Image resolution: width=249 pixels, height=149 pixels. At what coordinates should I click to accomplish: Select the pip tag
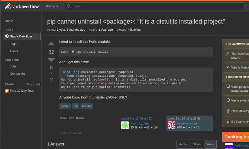[x=76, y=106]
